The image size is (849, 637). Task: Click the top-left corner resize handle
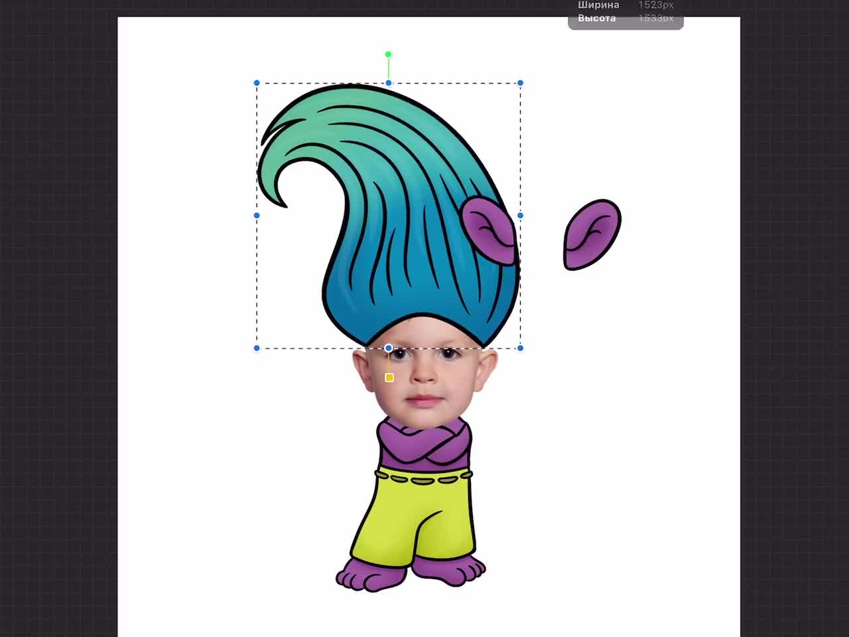point(257,83)
